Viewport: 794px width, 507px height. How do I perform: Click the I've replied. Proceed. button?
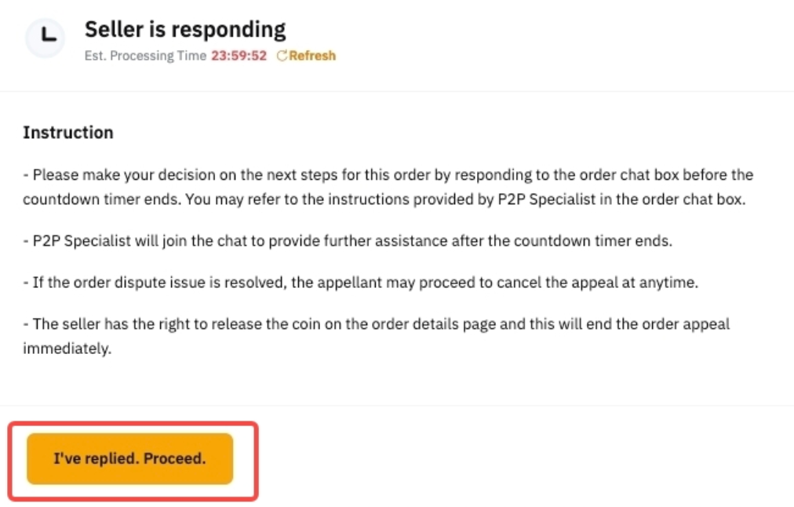pyautogui.click(x=129, y=458)
